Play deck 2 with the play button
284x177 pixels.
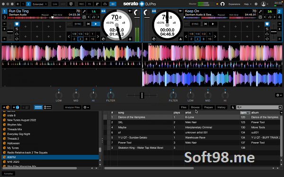coord(213,24)
